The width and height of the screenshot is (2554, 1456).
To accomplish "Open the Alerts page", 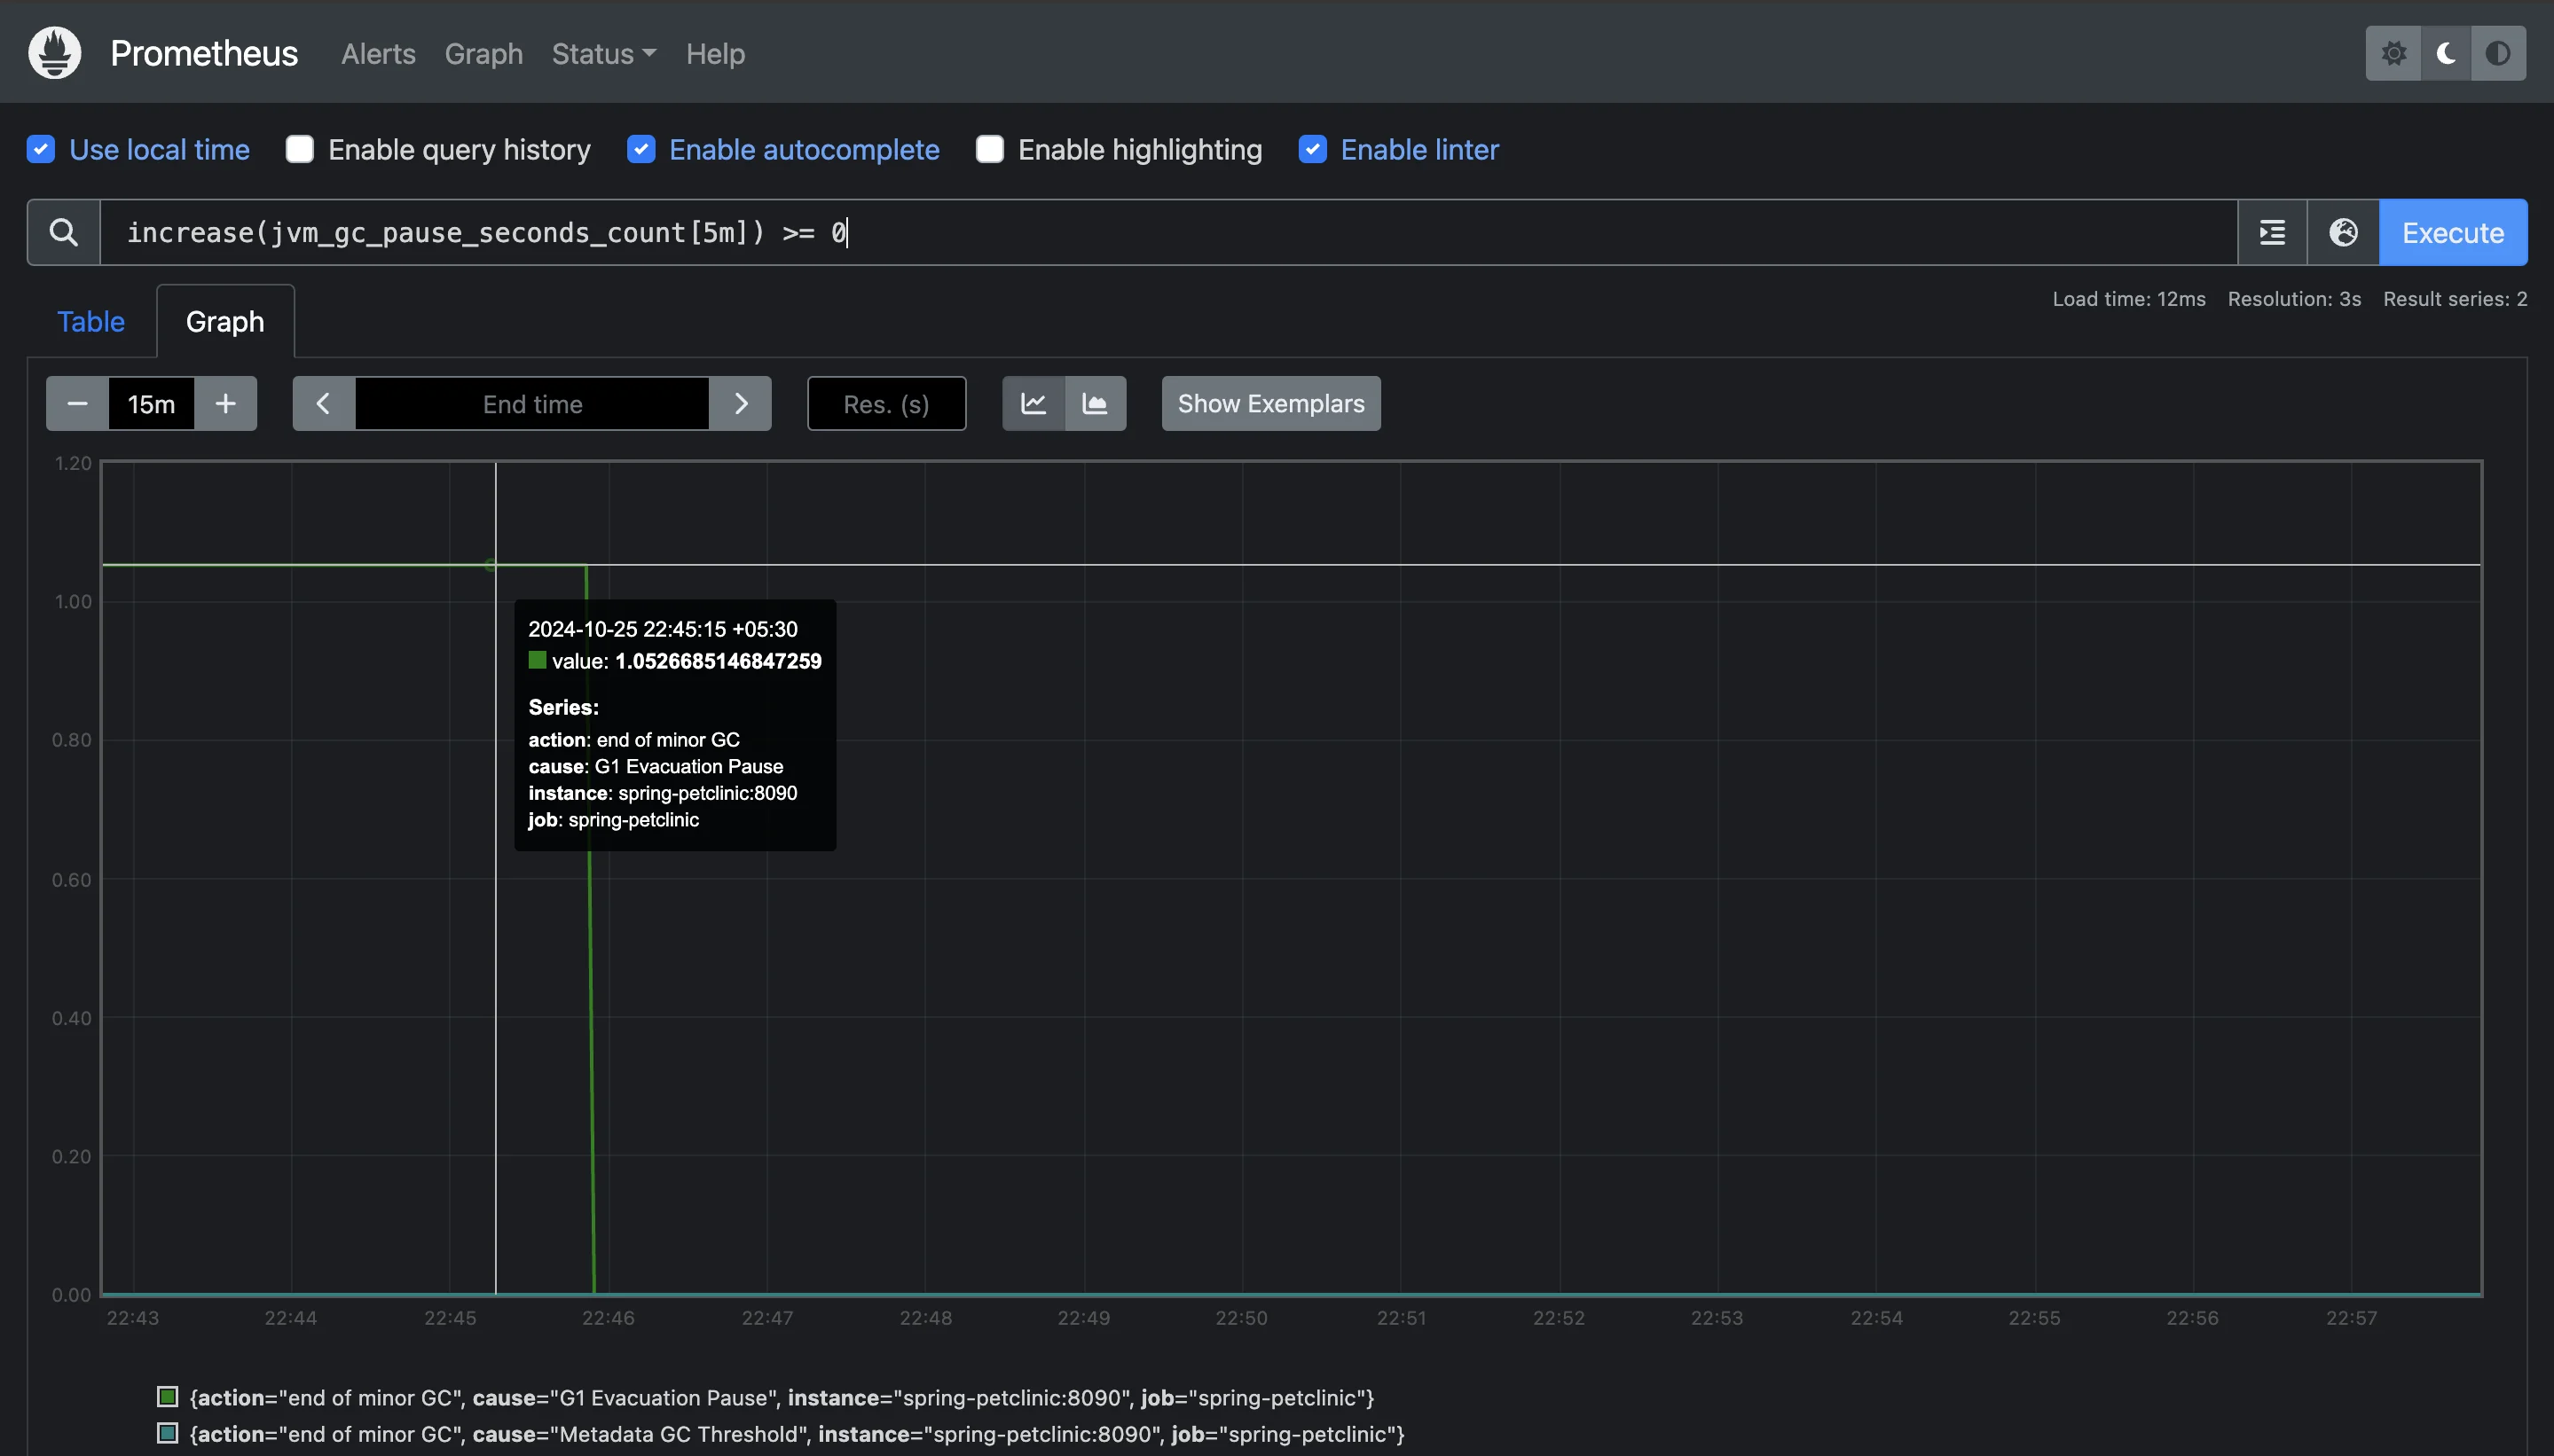I will (x=378, y=54).
